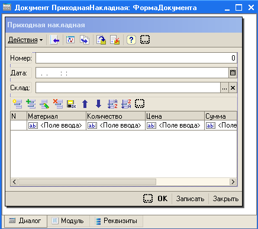Switch to the Модуль tab
The width and height of the screenshot is (258, 229).
68,221
